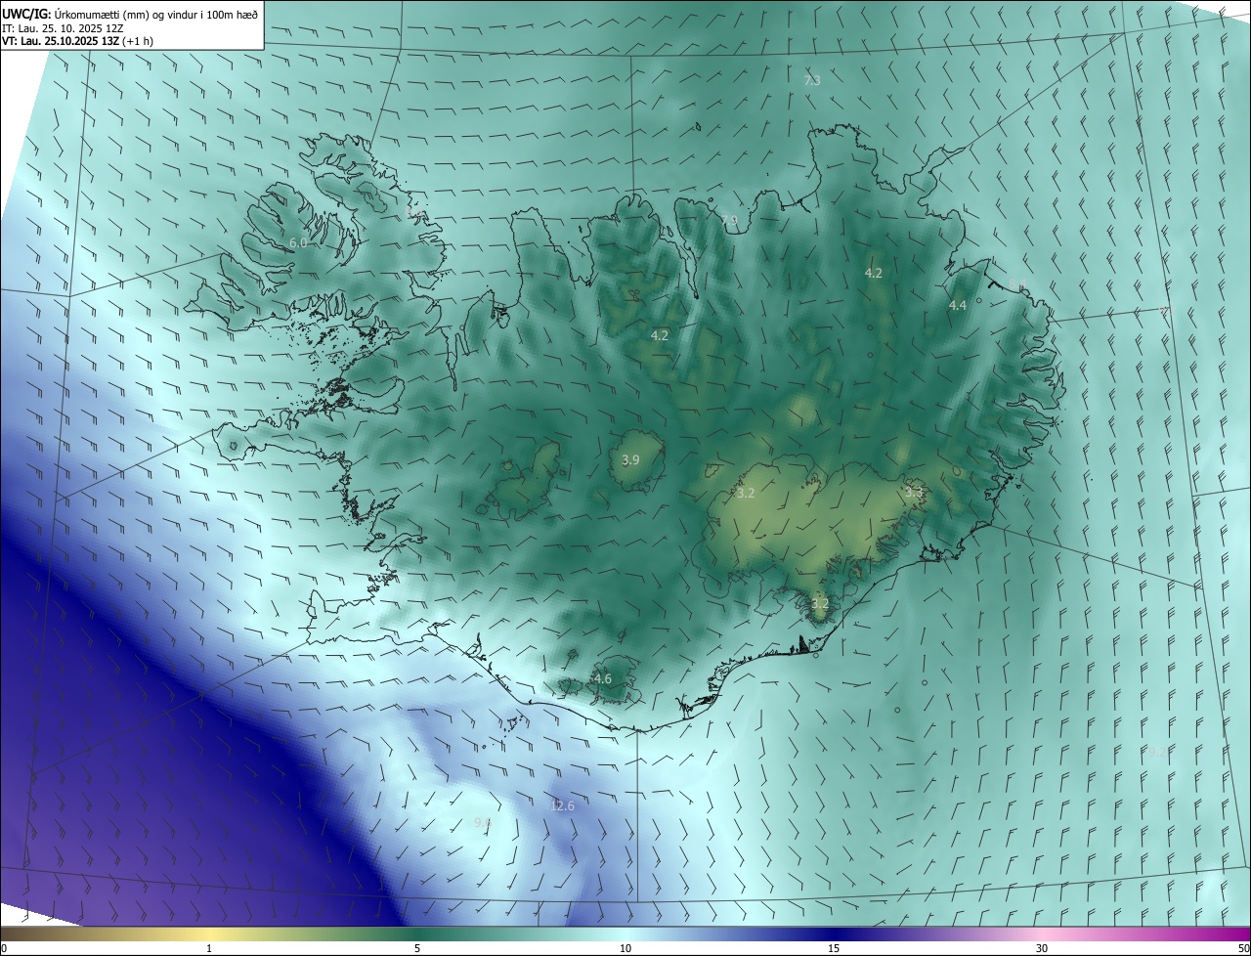
Task: Click the 50 tick on the color scale
Action: coord(1243,949)
